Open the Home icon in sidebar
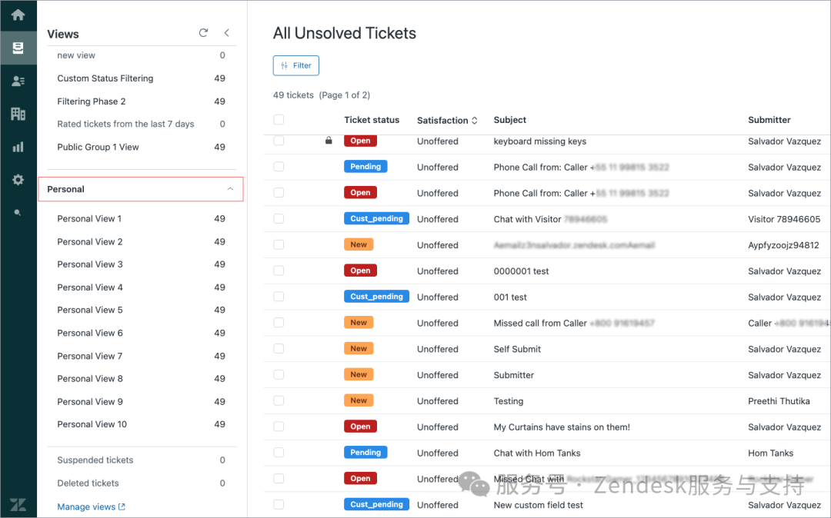 18,15
